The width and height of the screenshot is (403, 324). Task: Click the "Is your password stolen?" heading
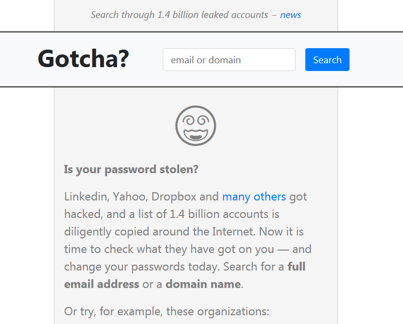[131, 170]
